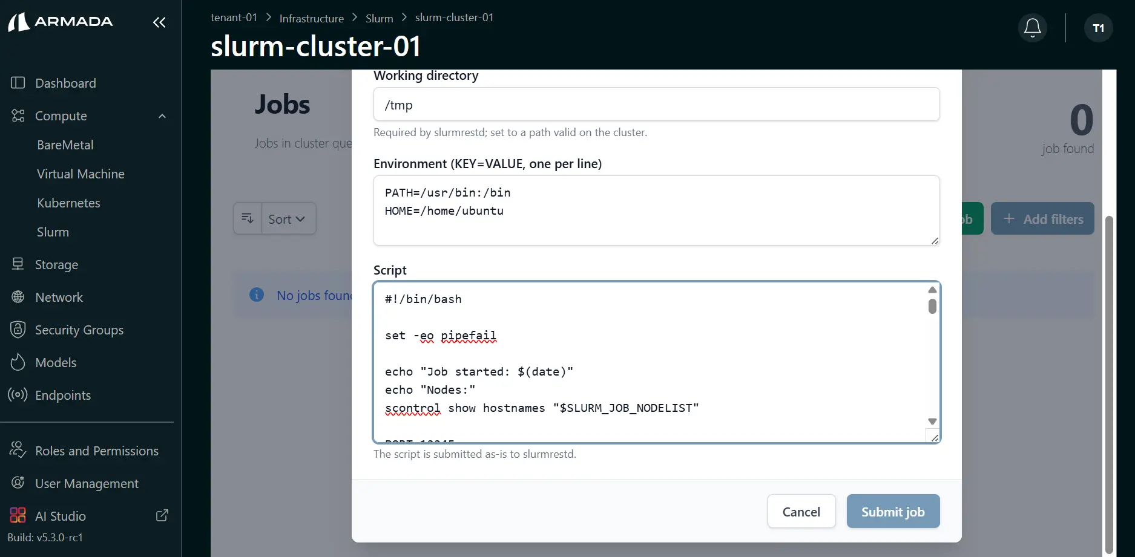Click into the Environment textarea
This screenshot has height=557, width=1135.
(656, 210)
